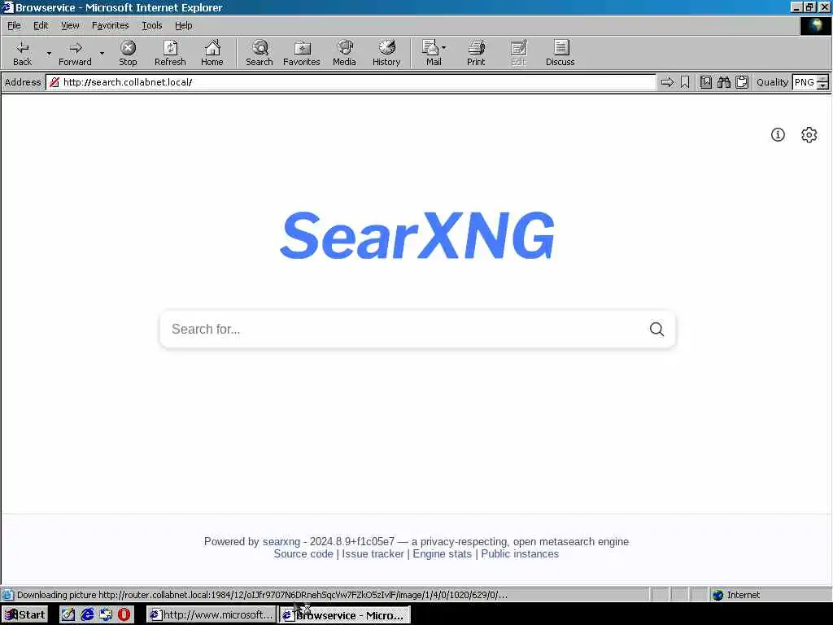Image resolution: width=833 pixels, height=625 pixels.
Task: Open the Source code link
Action: click(303, 553)
